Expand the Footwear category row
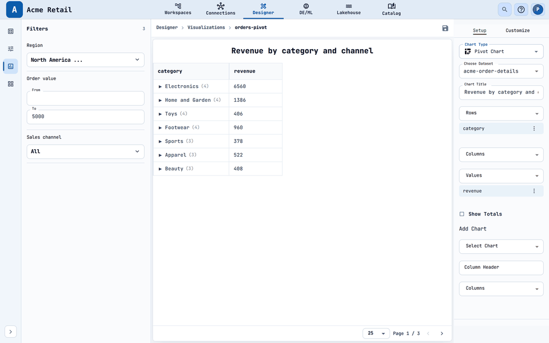 160,127
